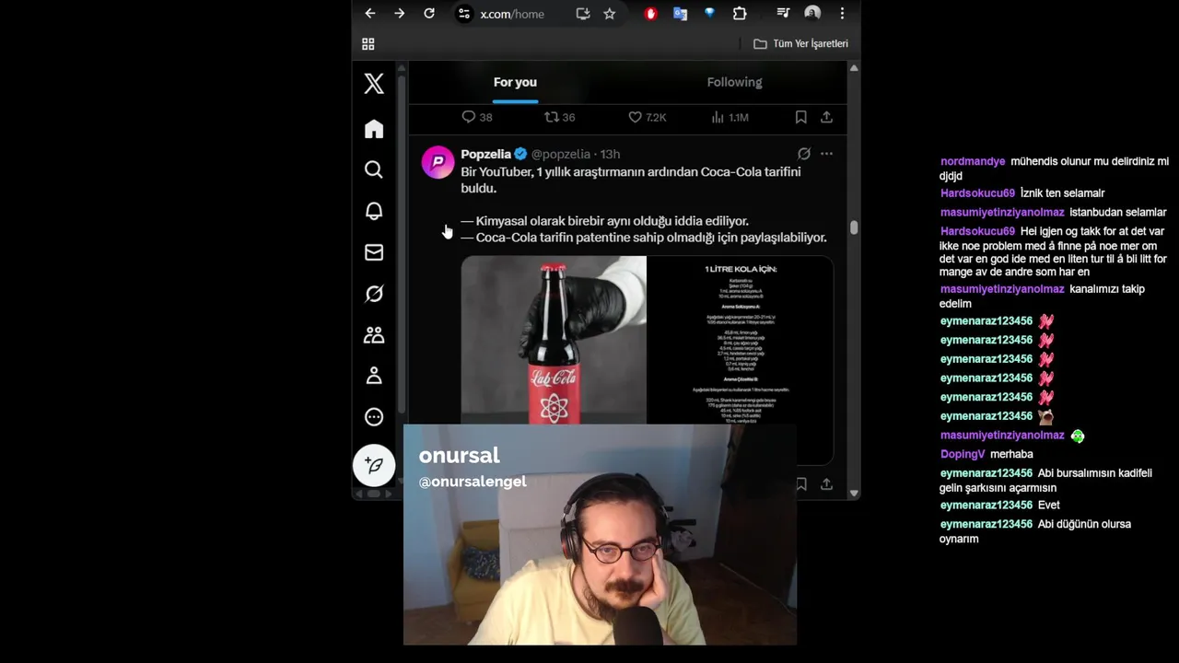Reply to the post with 38 comments
The height and width of the screenshot is (663, 1179).
click(x=476, y=117)
